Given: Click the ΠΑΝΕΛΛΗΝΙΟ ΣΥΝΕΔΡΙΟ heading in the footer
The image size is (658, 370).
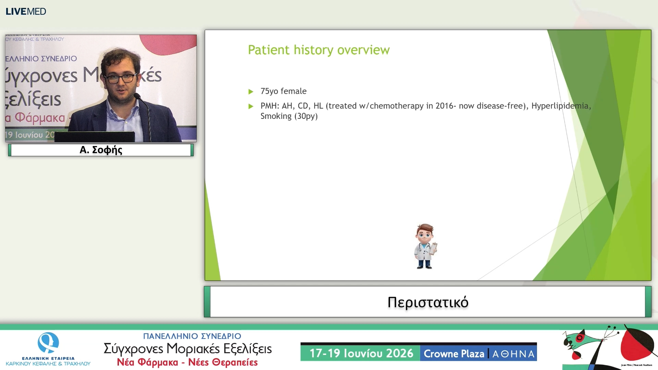Looking at the screenshot, I should pos(192,336).
